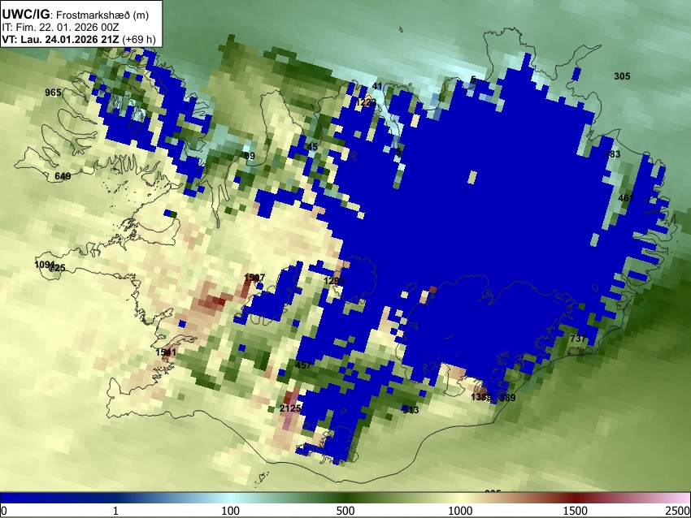Viewport: 691px width, 518px height.
Task: Click the legend tick label 1500
Action: [576, 511]
